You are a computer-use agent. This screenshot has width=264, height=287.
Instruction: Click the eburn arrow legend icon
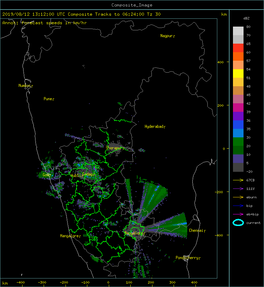[238, 197]
